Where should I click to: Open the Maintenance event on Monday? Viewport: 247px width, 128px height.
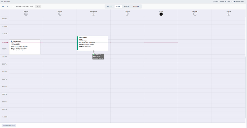coord(25,47)
